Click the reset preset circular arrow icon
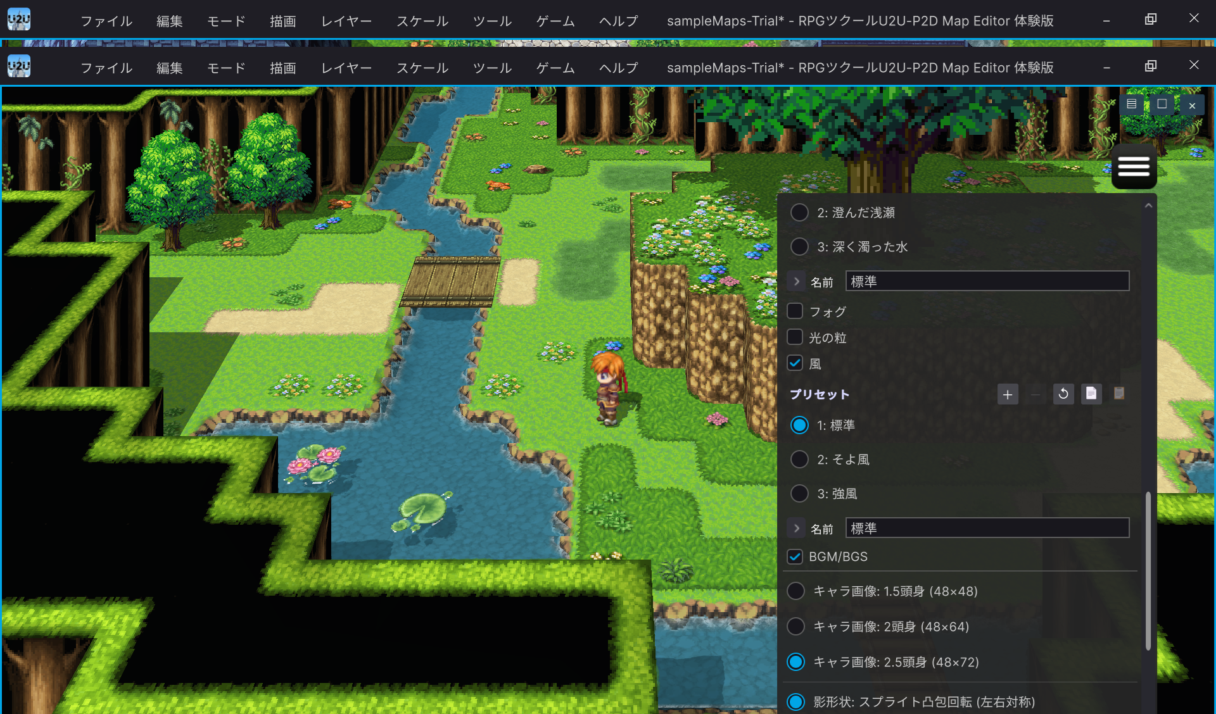The image size is (1216, 714). (1063, 394)
